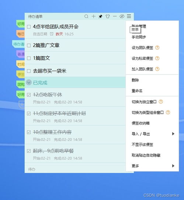
Task: Uncheck the completed 12点吃饭午休 task
Action: coord(29,95)
